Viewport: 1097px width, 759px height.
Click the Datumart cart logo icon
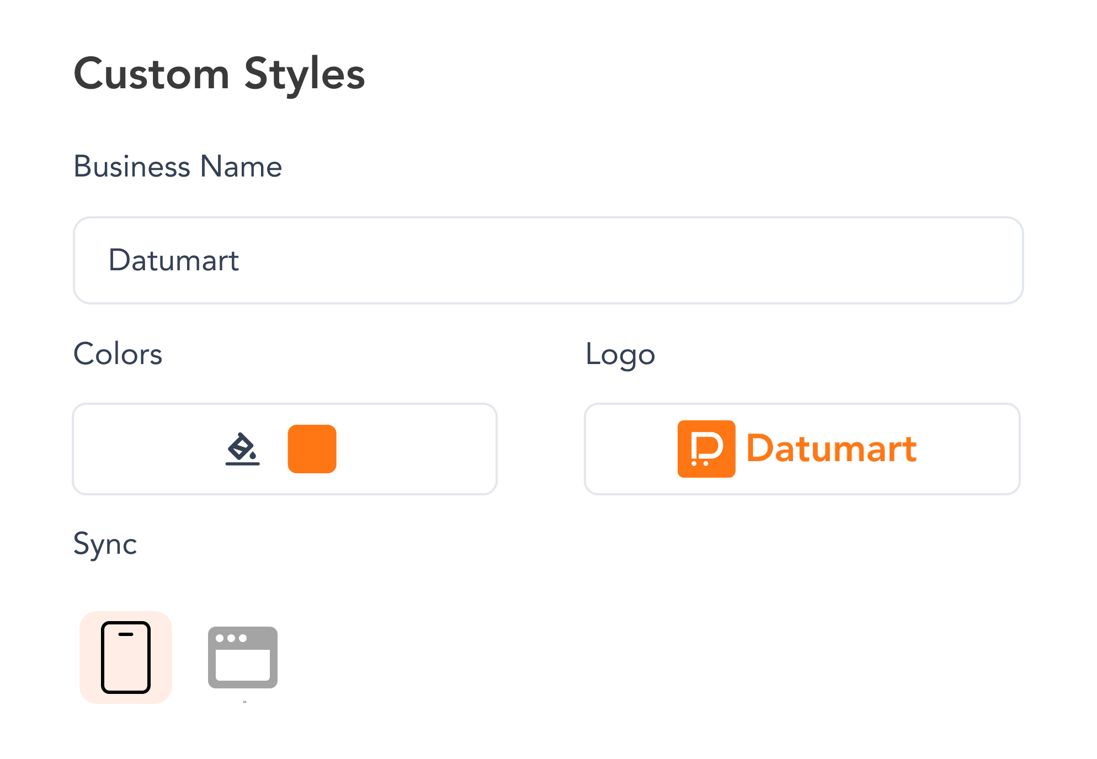click(706, 449)
